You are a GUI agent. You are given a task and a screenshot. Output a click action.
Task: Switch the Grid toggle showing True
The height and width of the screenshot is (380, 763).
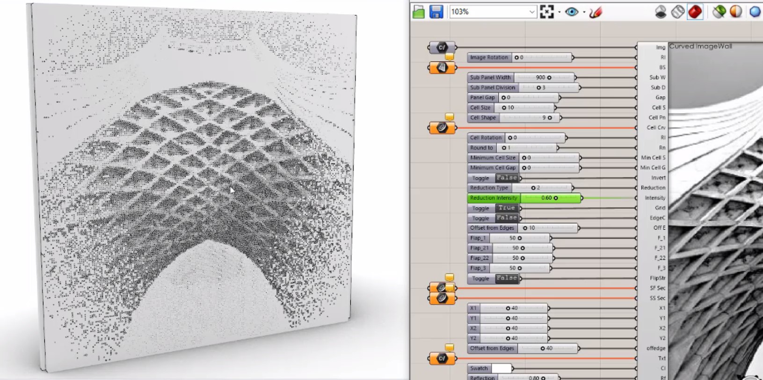[507, 208]
